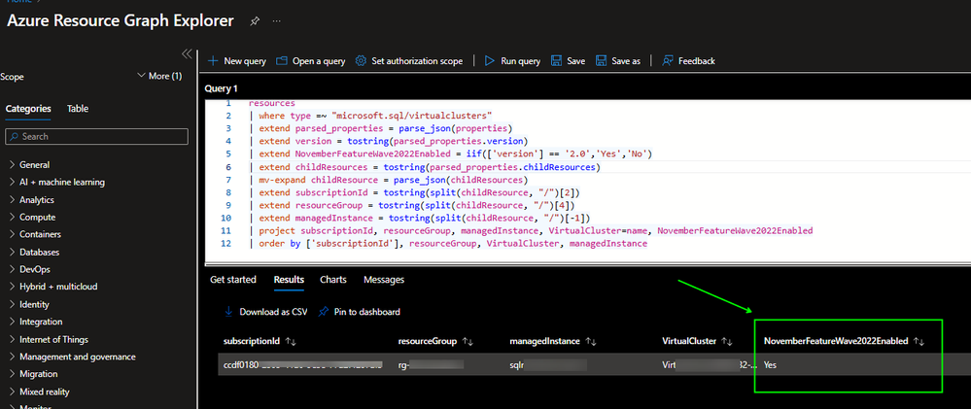Click line 12 order by statement
Image resolution: width=971 pixels, height=409 pixels.
[x=449, y=244]
